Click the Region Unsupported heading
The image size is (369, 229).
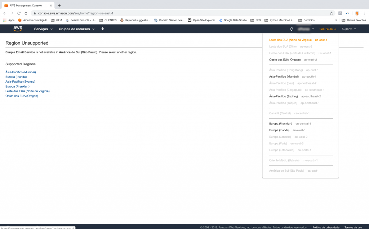27,43
